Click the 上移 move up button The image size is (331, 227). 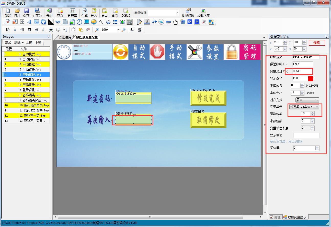coord(29,43)
